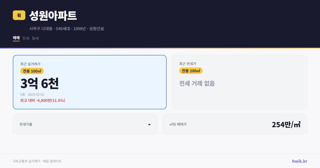This screenshot has height=168, width=320.
Task: Select the 전용 100㎡ badge on the sale card
Action: (32, 71)
